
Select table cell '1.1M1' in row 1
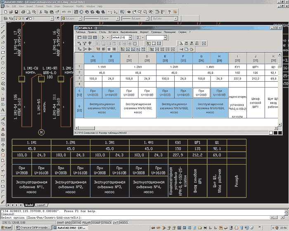tap(102, 66)
